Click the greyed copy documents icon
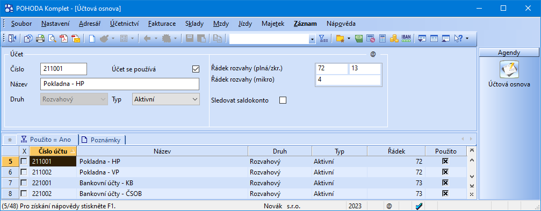The width and height of the screenshot is (541, 211). 218,39
